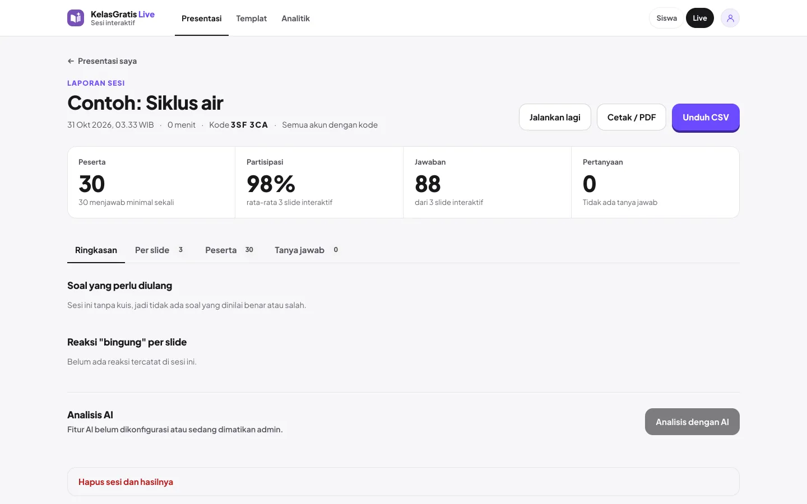Click the 'Analisis AI' heading
This screenshot has height=504, width=807.
pyautogui.click(x=90, y=415)
